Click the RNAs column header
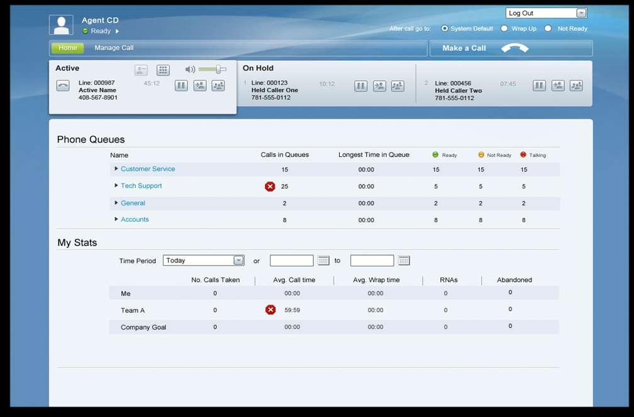The height and width of the screenshot is (417, 634). tap(449, 279)
